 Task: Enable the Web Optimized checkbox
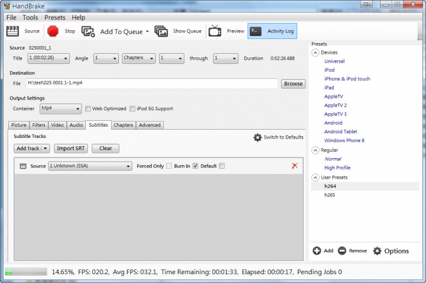(88, 109)
